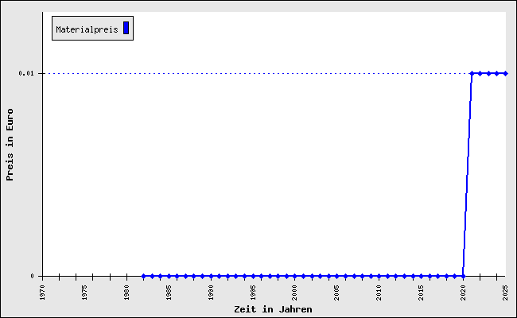Select the 'Preis in Euro' axis title
The height and width of the screenshot is (318, 517).
pos(10,145)
